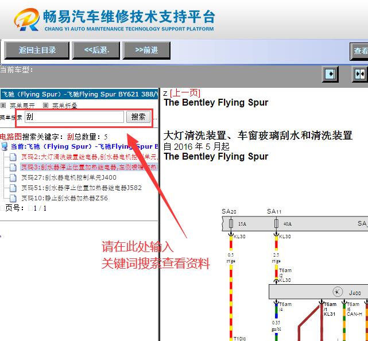368x341 pixels.
Task: Click the T6am /1 KL31 connector label
Action: (330, 309)
